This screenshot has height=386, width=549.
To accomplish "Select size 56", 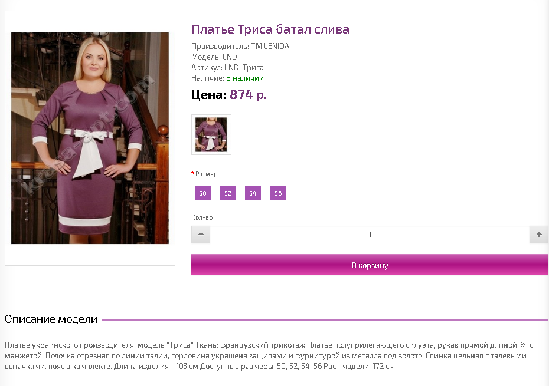I will (278, 193).
